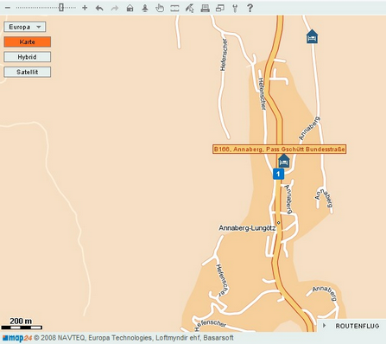This screenshot has width=386, height=344.
Task: Print the current map
Action: [205, 8]
